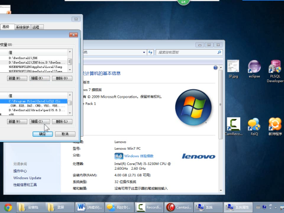Switch to the 系统 taskbar item
Image resolution: width=284 pixels, height=213 pixels.
click(208, 207)
